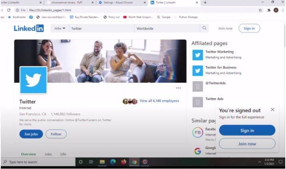286x169 pixels.
Task: Switch to the Overview tab
Action: pyautogui.click(x=28, y=154)
